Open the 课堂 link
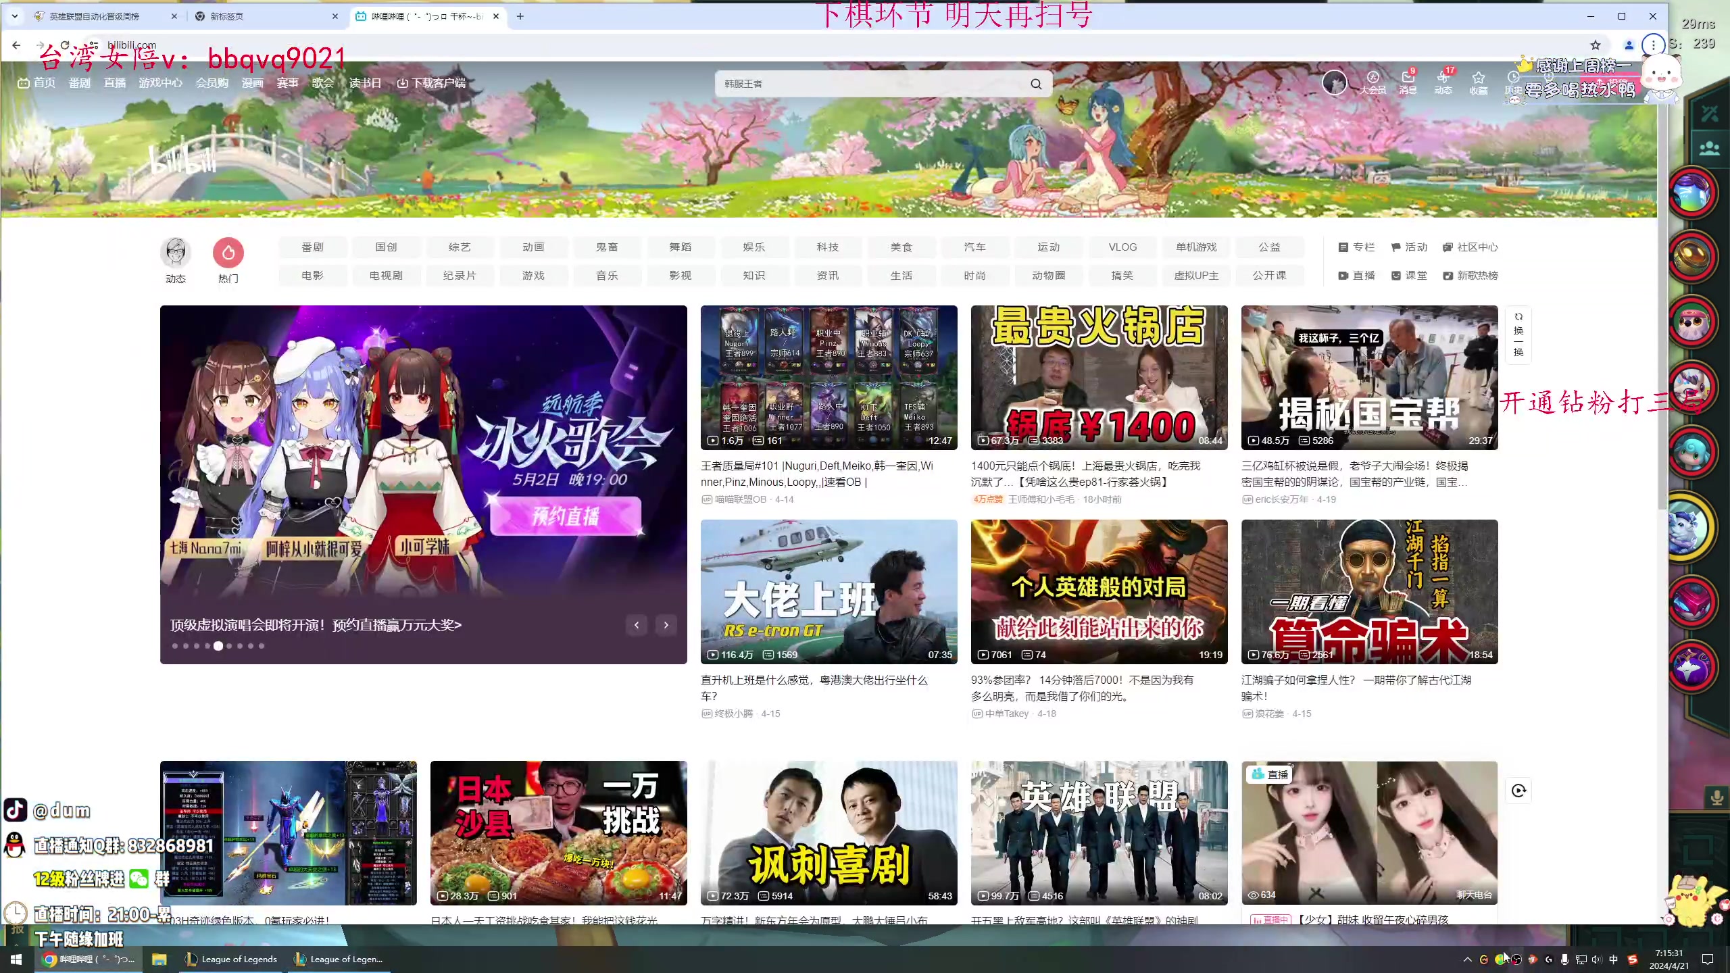Viewport: 1730px width, 973px height. (1409, 276)
